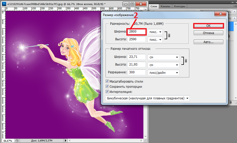The height and width of the screenshot is (143, 237).
Task: Open the print width см units dropdown
Action: [164, 57]
